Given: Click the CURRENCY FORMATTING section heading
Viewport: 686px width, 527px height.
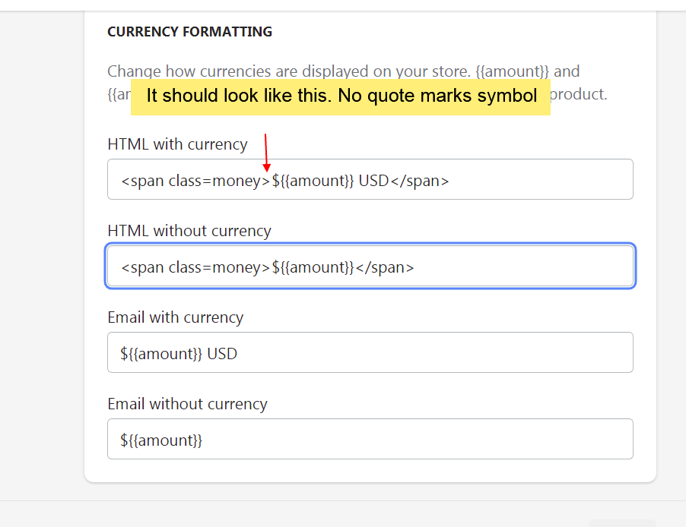Looking at the screenshot, I should pyautogui.click(x=189, y=32).
